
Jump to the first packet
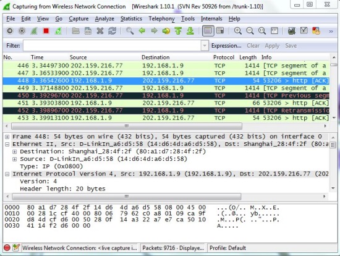click(x=178, y=31)
